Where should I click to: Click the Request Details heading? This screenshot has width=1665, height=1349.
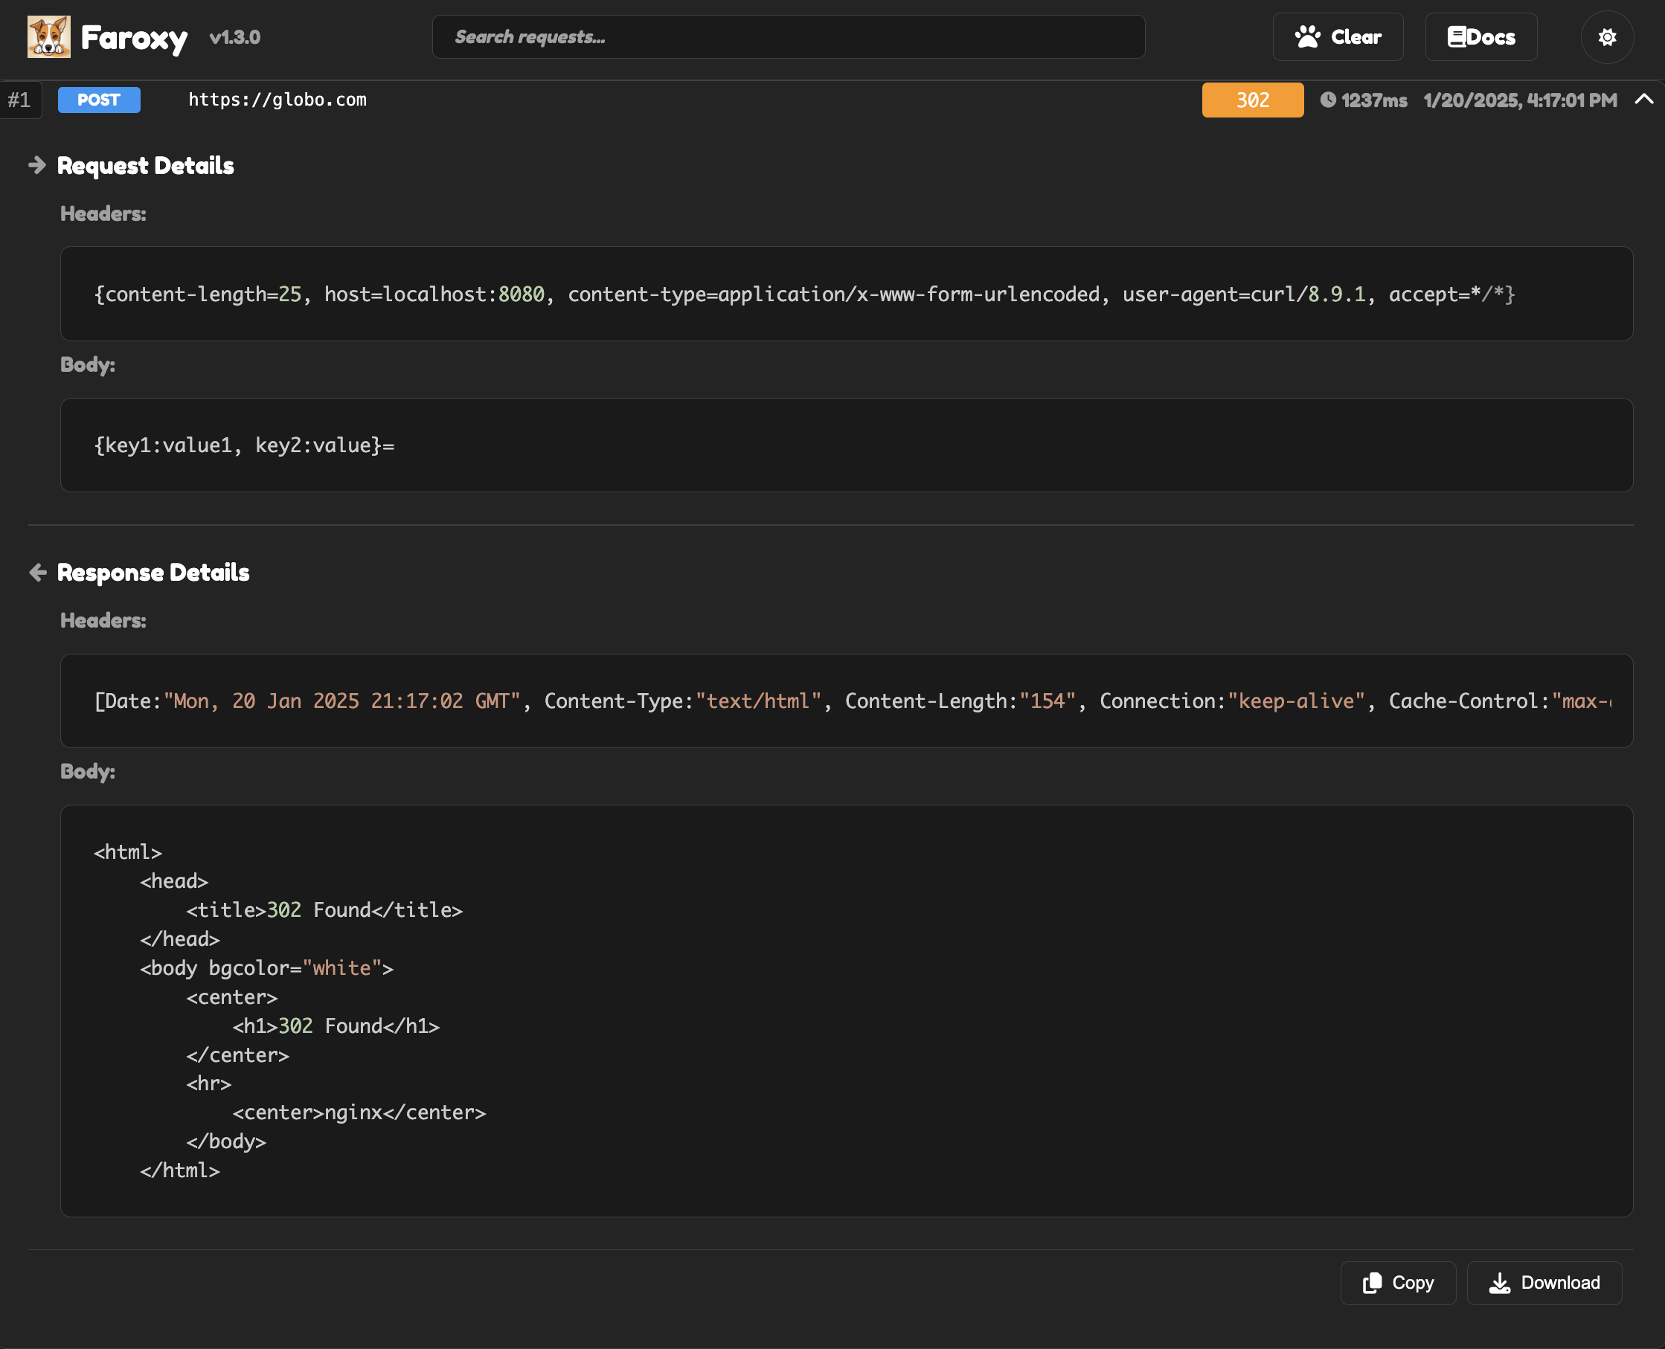click(145, 166)
